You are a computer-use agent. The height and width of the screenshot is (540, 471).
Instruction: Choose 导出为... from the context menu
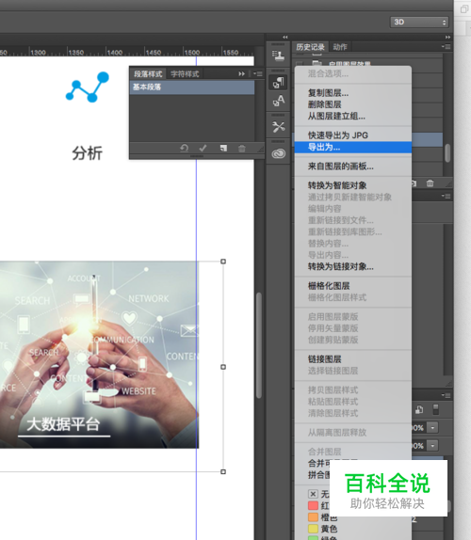[353, 148]
